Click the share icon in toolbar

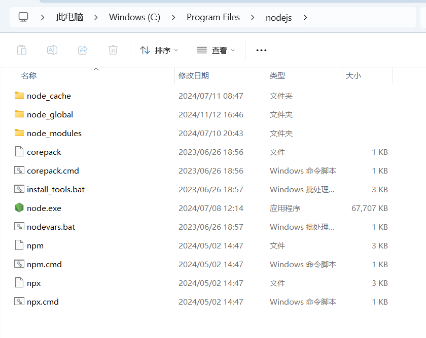tap(83, 50)
